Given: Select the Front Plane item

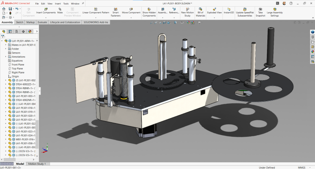Looking at the screenshot, I should click(x=18, y=64).
